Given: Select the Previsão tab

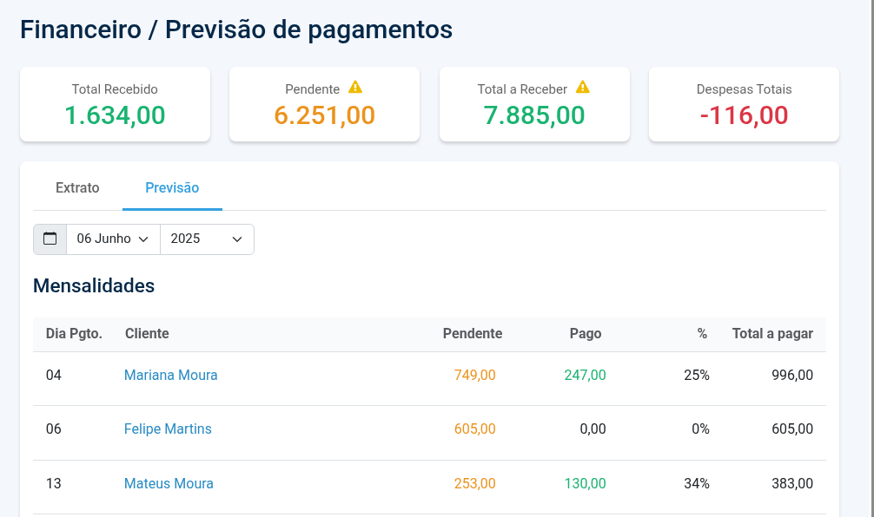Looking at the screenshot, I should [172, 187].
